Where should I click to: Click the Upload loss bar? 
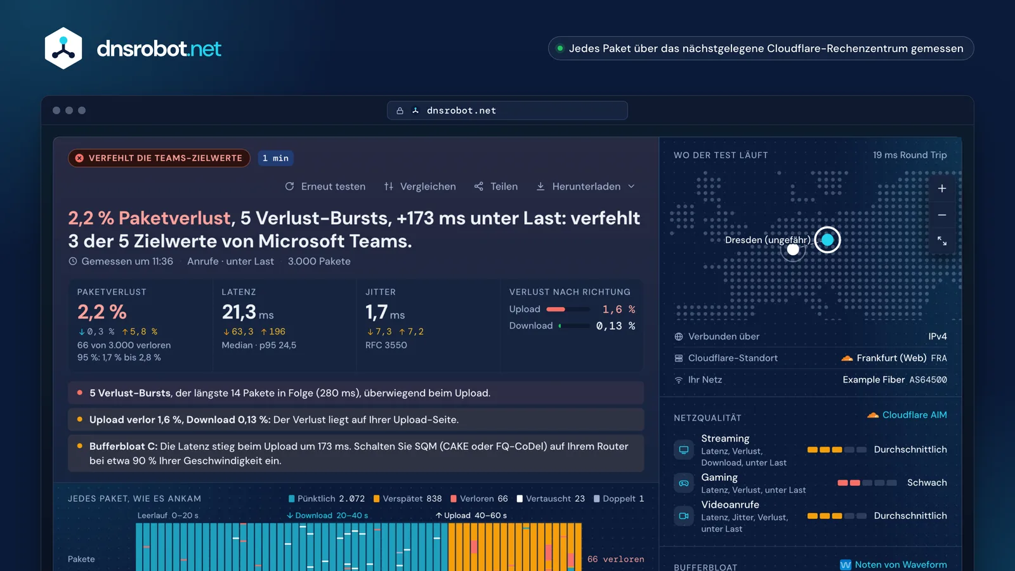click(569, 310)
